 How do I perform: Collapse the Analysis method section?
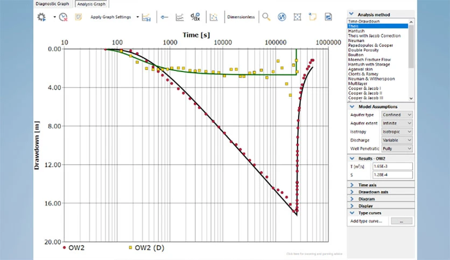pyautogui.click(x=351, y=14)
